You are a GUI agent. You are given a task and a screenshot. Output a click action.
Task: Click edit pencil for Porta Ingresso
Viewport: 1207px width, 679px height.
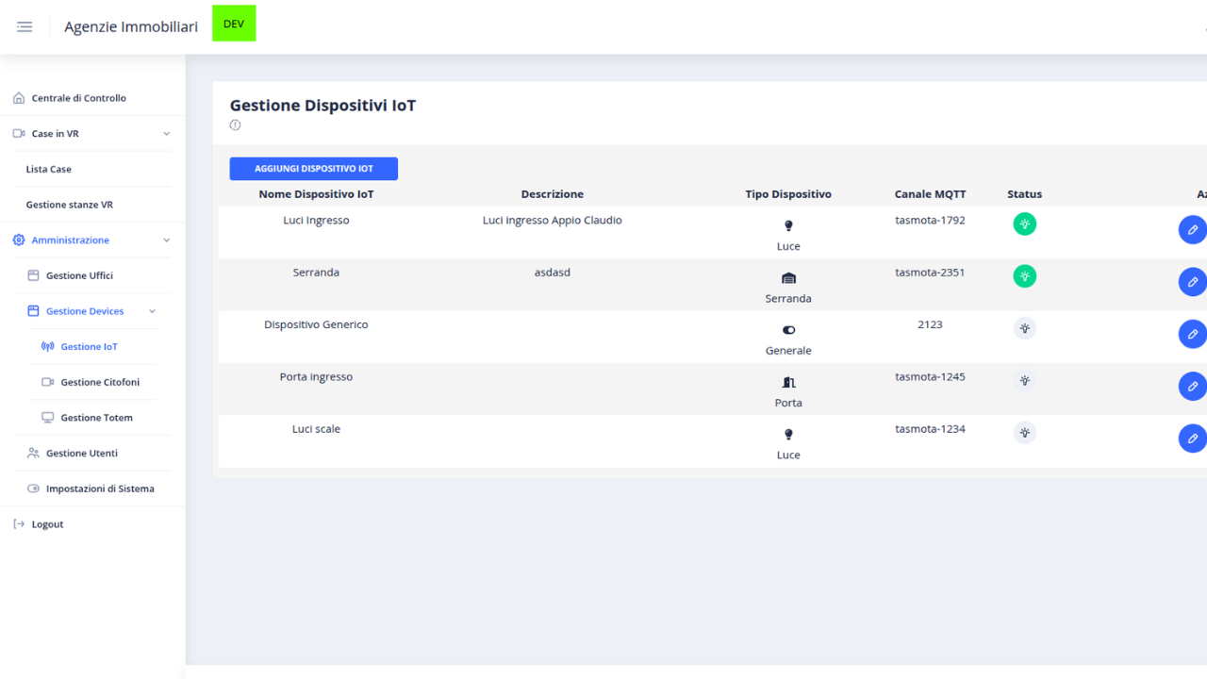pyautogui.click(x=1192, y=386)
